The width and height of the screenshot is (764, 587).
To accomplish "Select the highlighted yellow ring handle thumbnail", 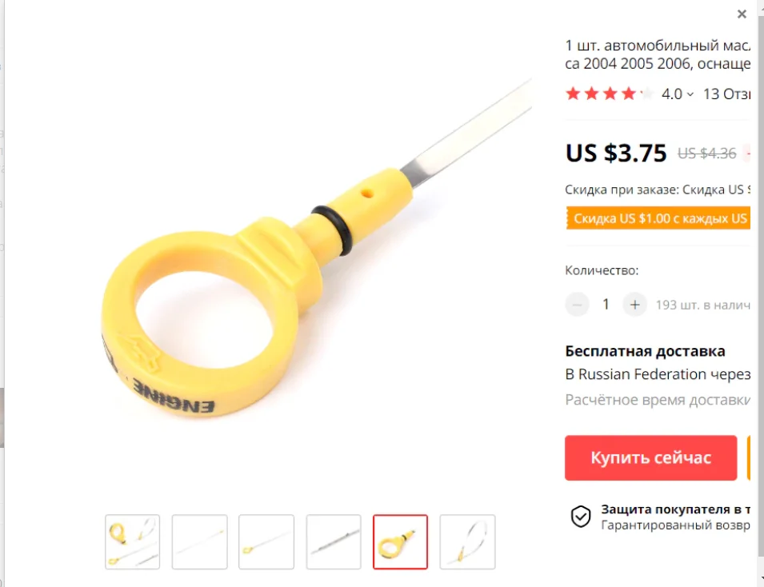I will pyautogui.click(x=401, y=541).
